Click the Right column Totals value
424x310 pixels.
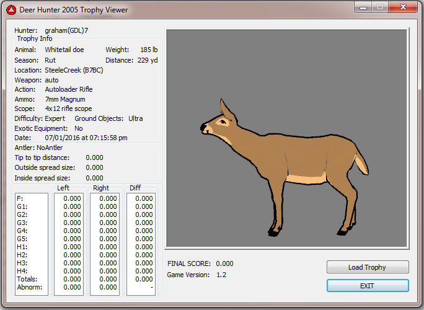coord(108,279)
